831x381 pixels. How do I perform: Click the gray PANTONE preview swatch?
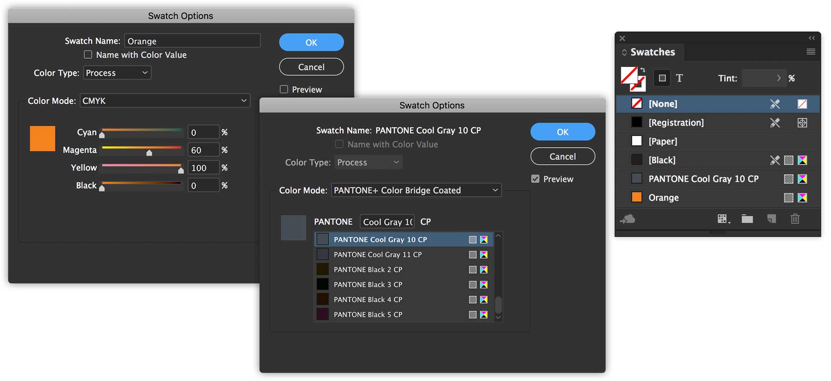tap(293, 227)
